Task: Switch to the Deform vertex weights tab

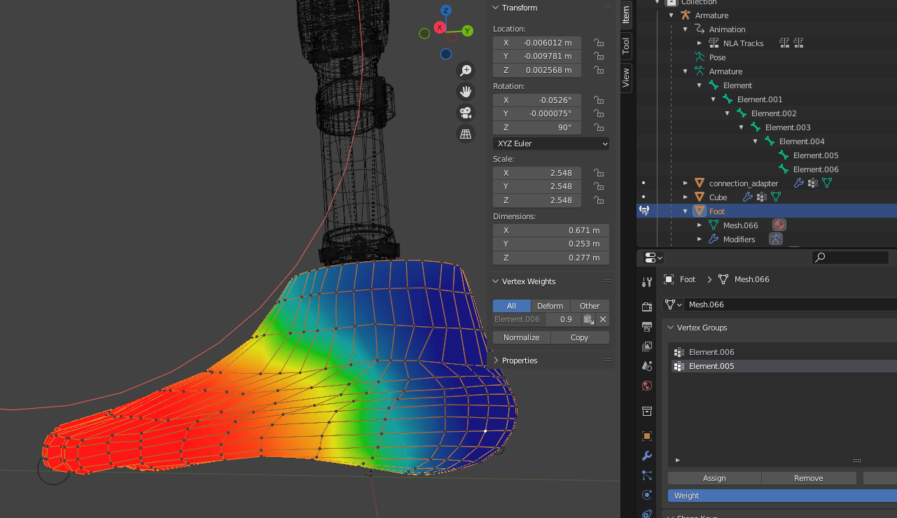Action: point(550,305)
